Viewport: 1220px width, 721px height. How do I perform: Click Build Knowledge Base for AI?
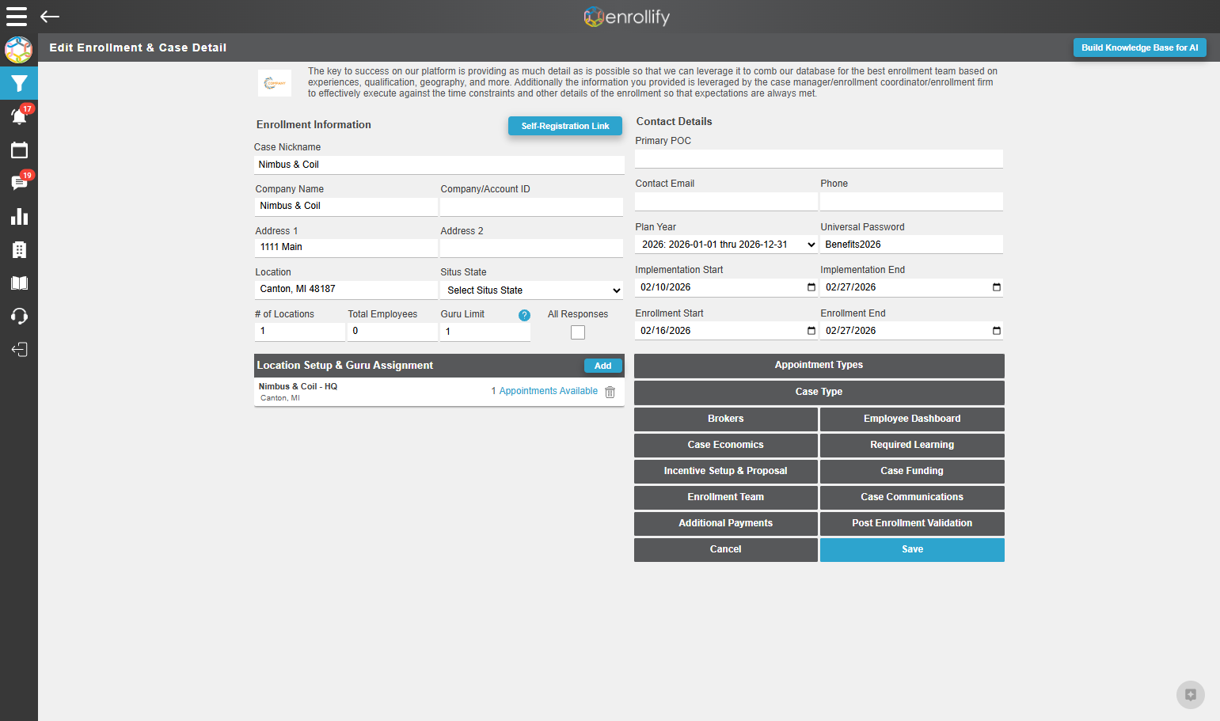click(x=1140, y=47)
